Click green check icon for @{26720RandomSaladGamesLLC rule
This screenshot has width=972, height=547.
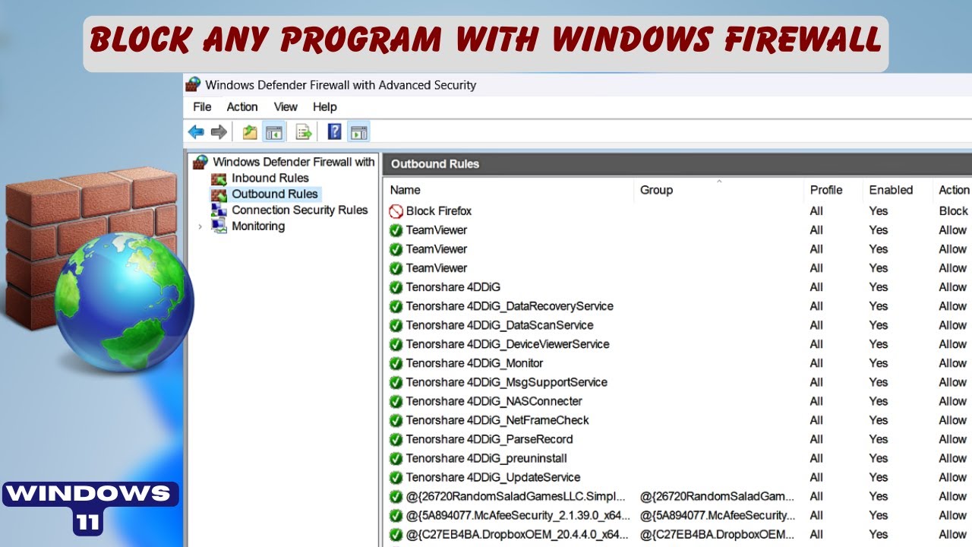click(x=396, y=496)
